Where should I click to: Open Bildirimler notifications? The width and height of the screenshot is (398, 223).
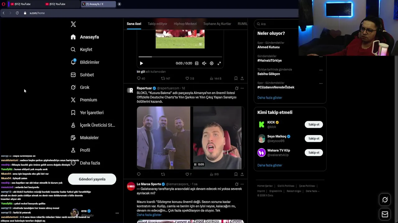85,62
